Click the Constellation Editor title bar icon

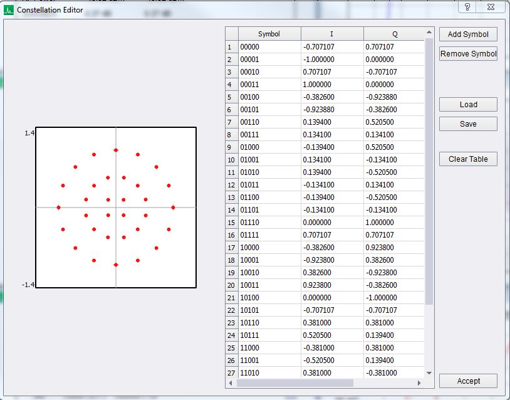[8, 10]
